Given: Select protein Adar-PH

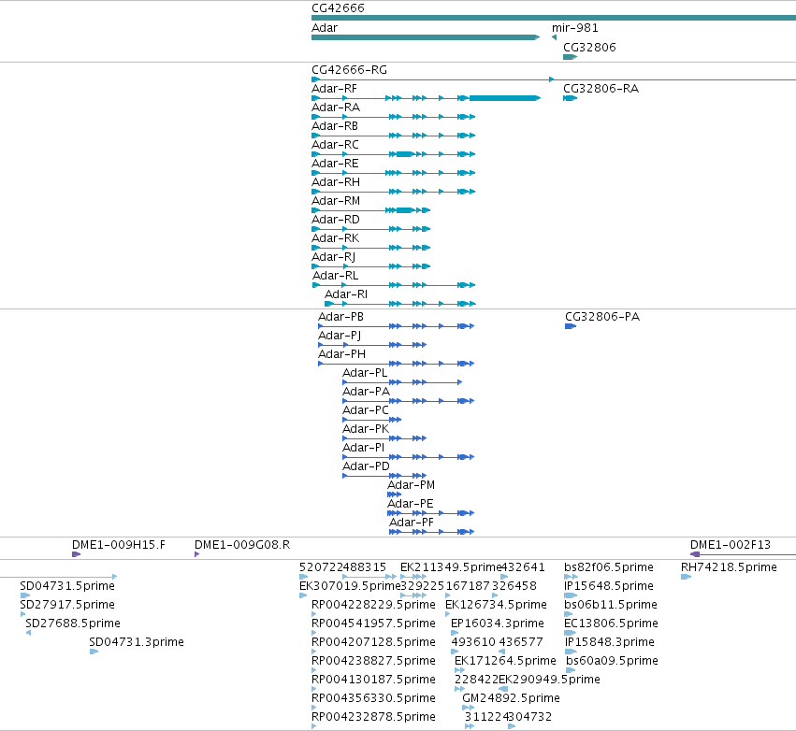Looking at the screenshot, I should tap(341, 354).
